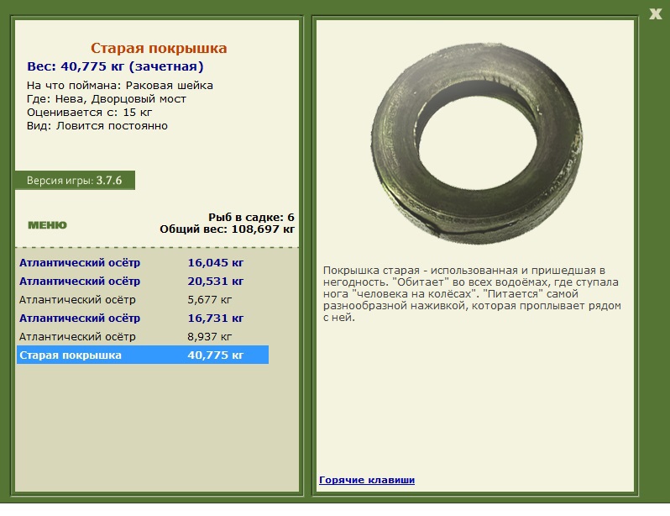
Task: Close the catch window with X
Action: (x=655, y=13)
